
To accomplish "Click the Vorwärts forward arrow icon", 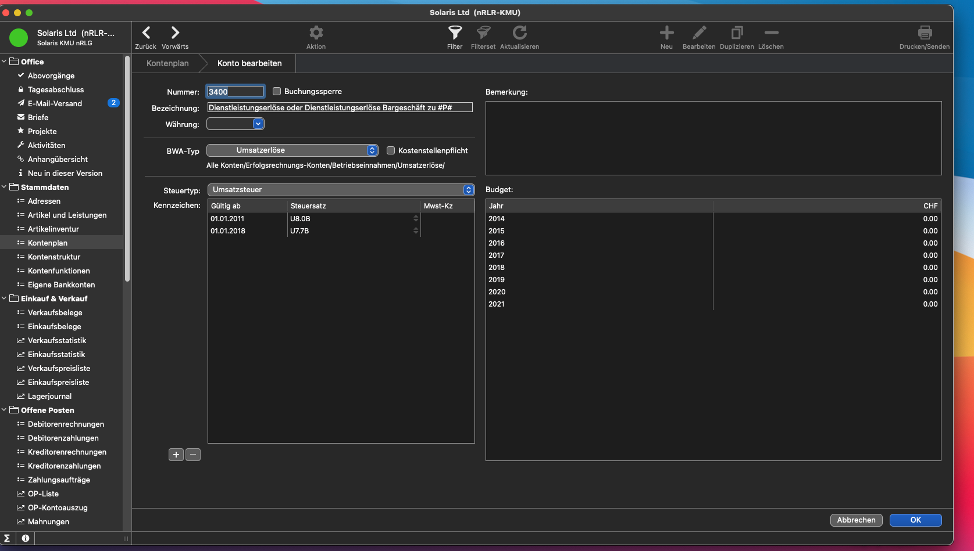I will [175, 33].
